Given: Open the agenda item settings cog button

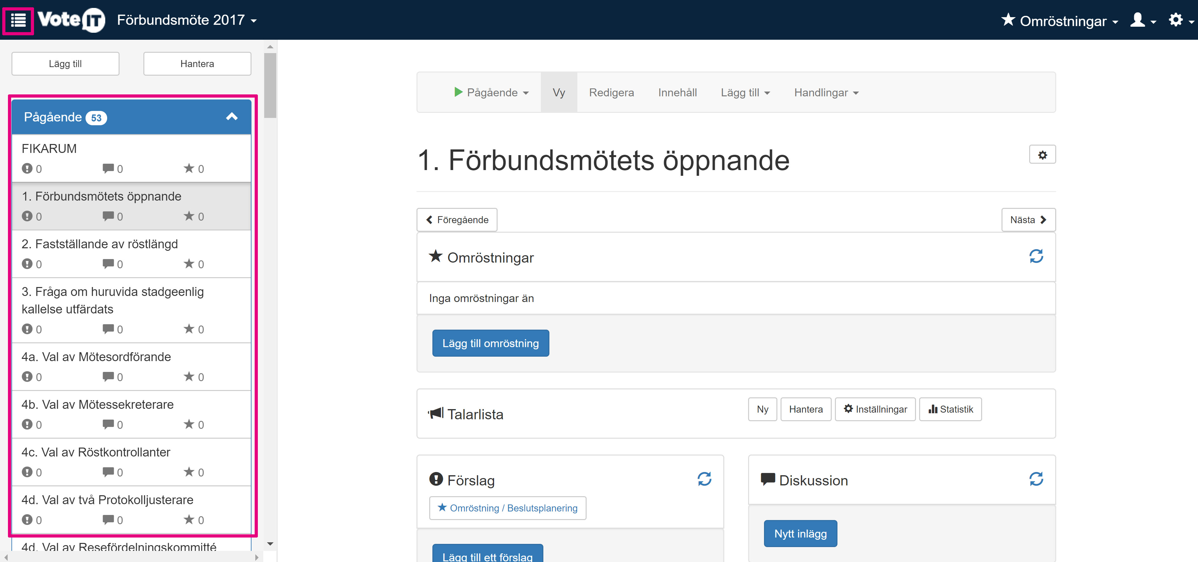Looking at the screenshot, I should click(x=1042, y=155).
